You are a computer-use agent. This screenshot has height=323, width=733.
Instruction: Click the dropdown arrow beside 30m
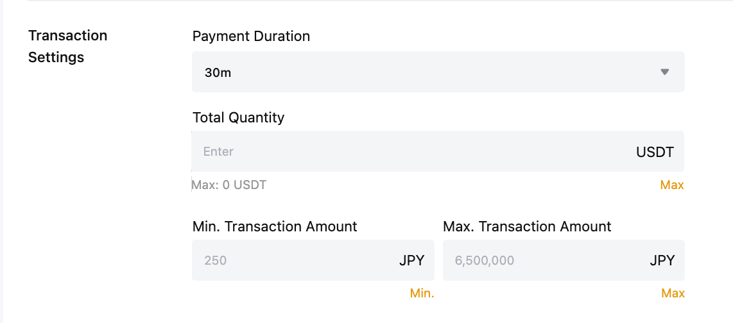(665, 72)
